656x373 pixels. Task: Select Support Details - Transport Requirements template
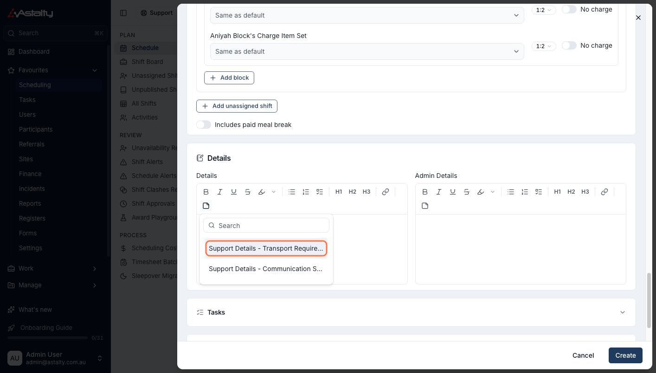pyautogui.click(x=266, y=248)
